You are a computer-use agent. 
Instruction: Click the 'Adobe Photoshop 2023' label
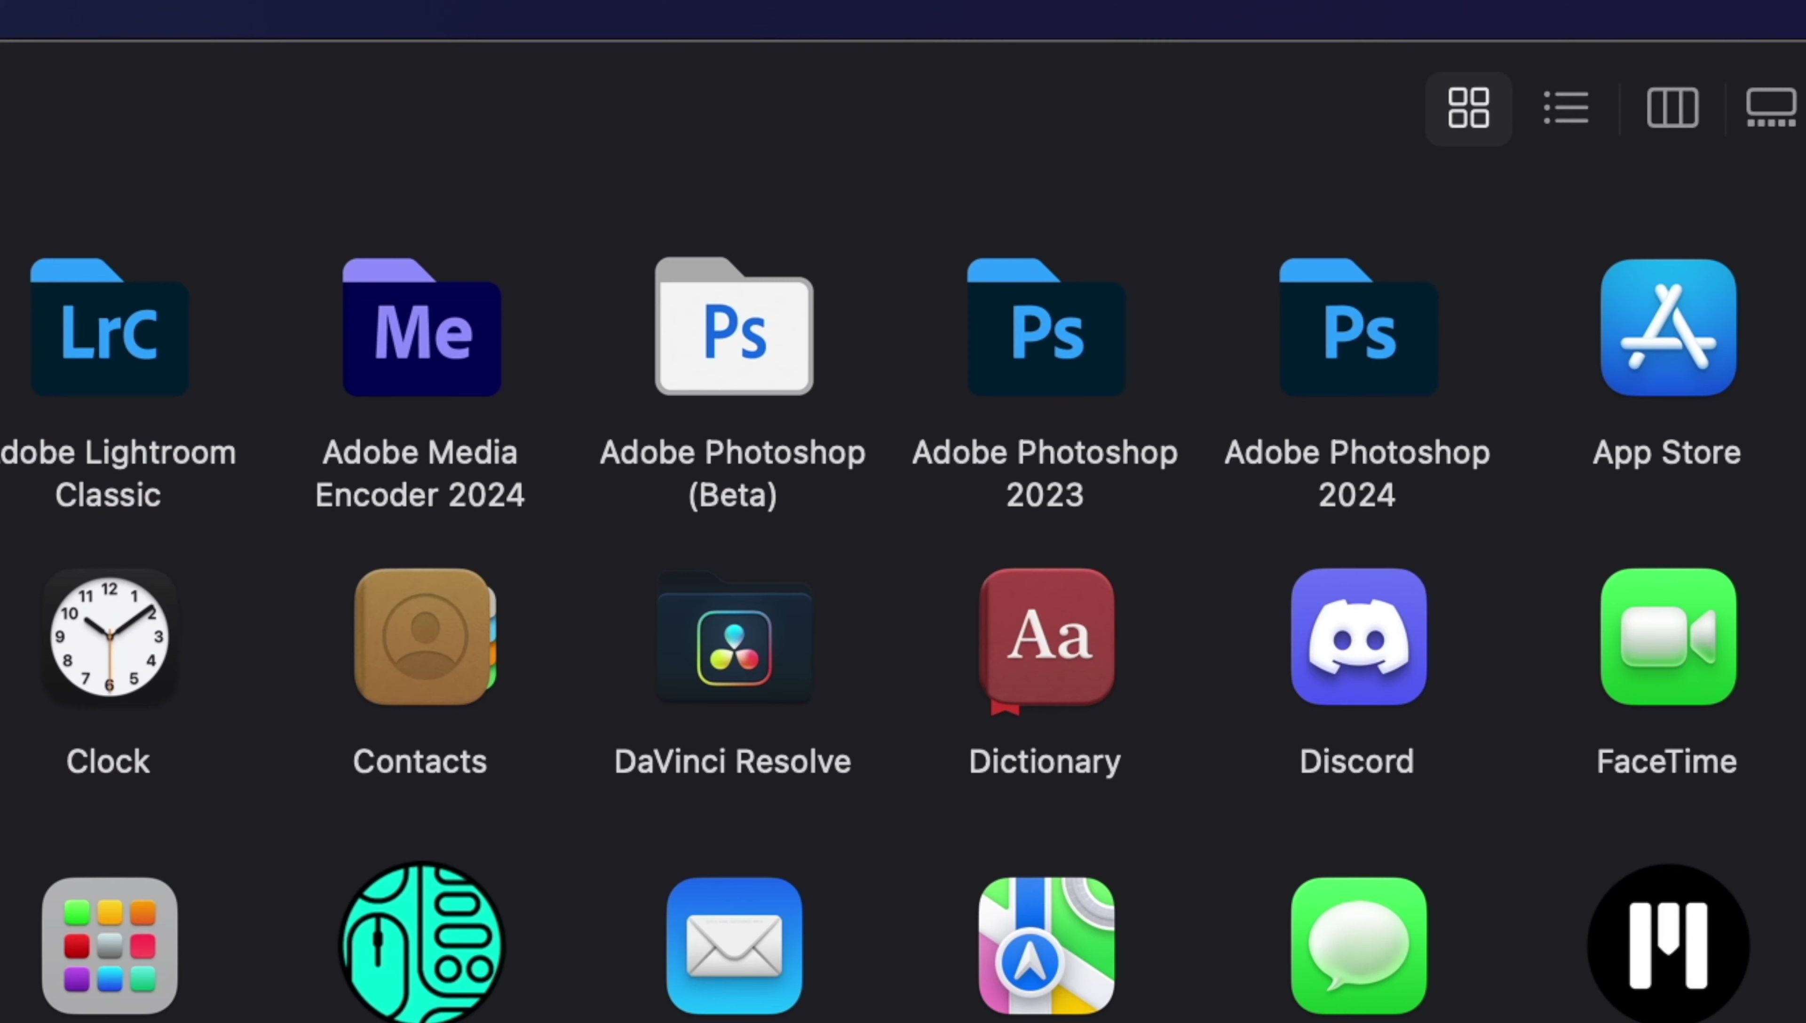1045,473
